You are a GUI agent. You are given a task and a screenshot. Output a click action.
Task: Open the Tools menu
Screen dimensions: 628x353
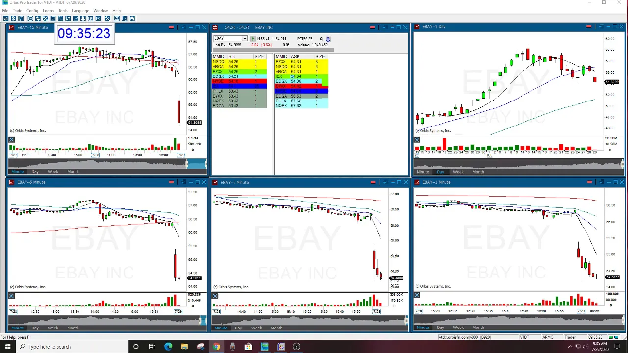63,11
